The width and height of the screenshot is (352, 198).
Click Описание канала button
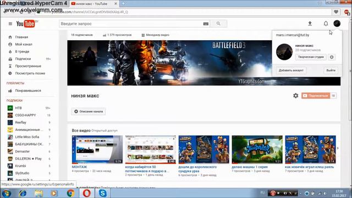[89, 111]
